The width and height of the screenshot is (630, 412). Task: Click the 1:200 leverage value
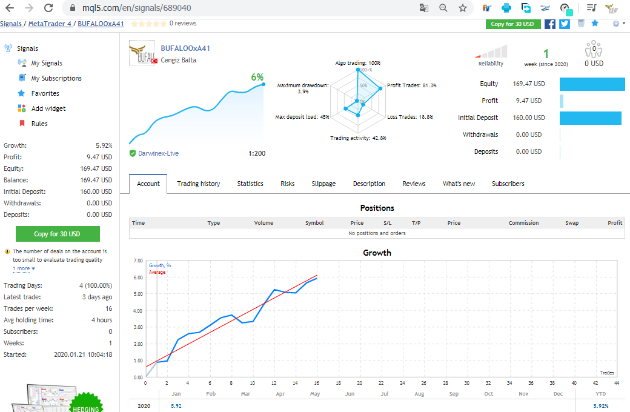[x=257, y=153]
